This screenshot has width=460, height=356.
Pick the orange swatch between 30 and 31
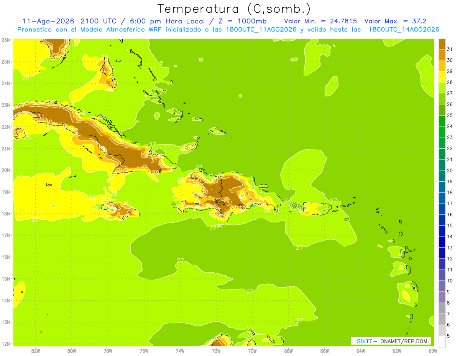(442, 55)
